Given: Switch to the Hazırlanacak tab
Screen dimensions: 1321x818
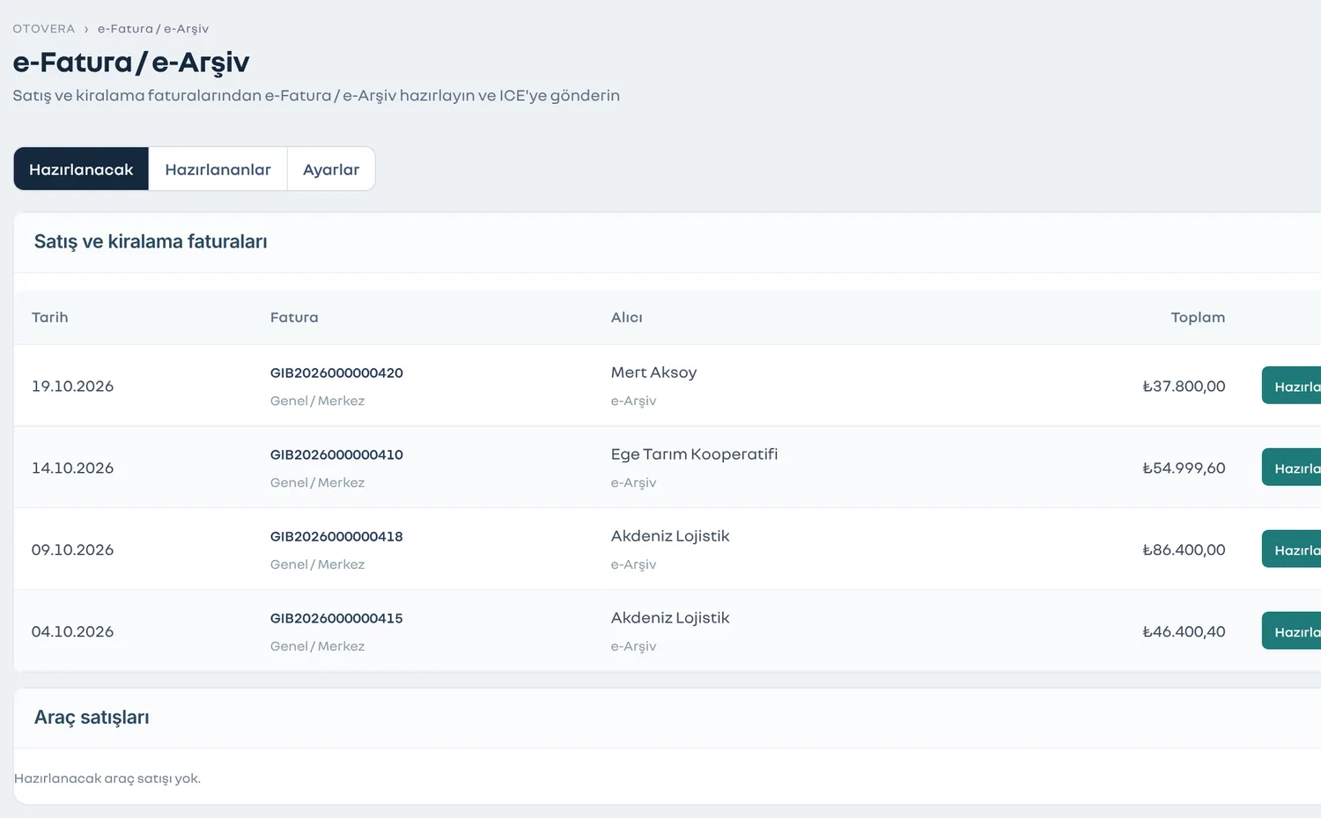Looking at the screenshot, I should pyautogui.click(x=81, y=169).
